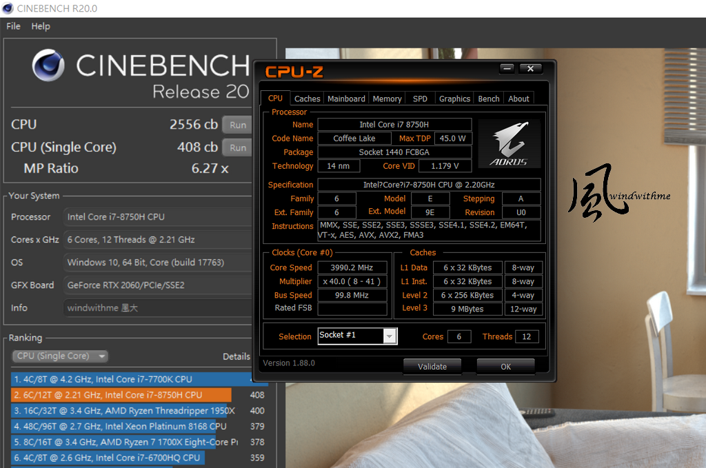Image resolution: width=706 pixels, height=468 pixels.
Task: Click the Package value Socket 1440 FCBGA
Action: 394,152
